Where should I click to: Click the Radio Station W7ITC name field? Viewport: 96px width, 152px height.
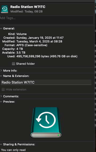46,82
